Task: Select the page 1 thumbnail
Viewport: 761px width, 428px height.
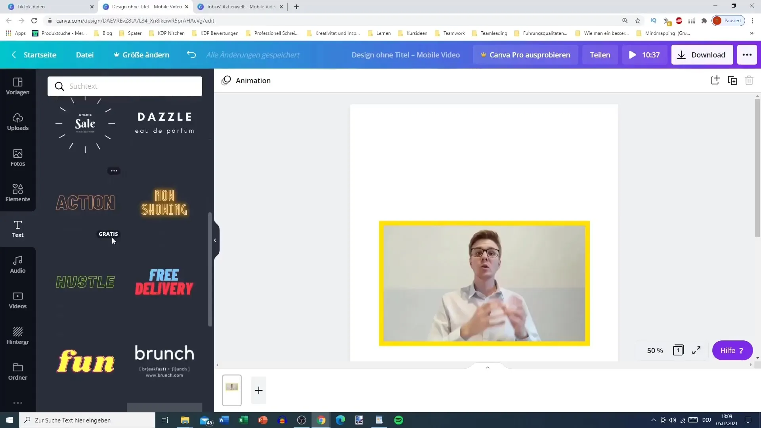Action: click(x=232, y=390)
